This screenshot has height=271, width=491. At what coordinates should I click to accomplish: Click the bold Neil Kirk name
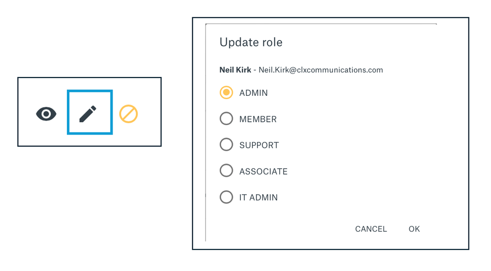click(235, 70)
